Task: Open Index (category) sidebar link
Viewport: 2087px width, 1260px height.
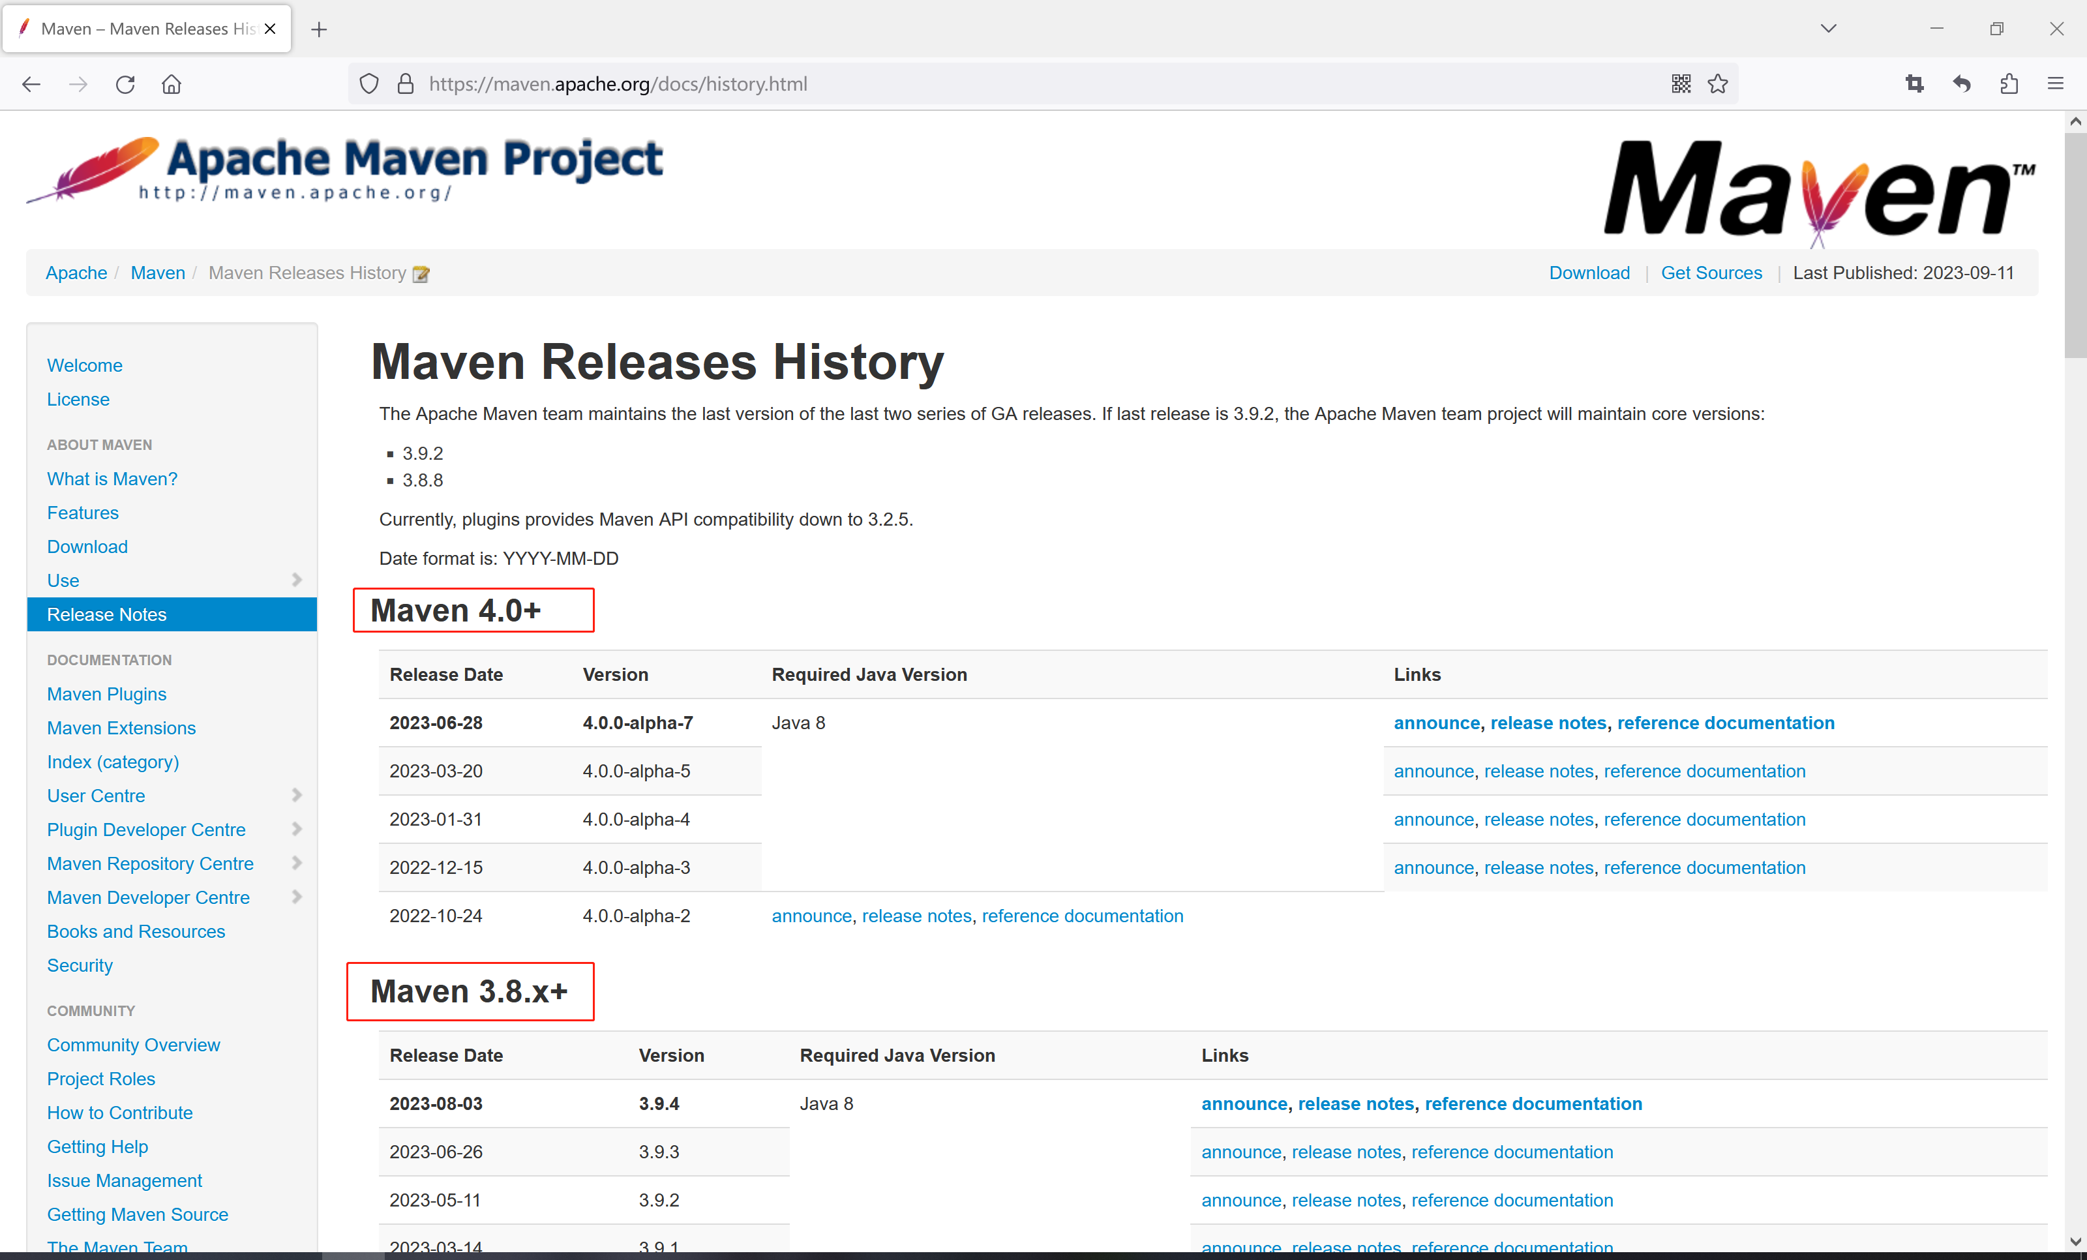Action: tap(113, 761)
